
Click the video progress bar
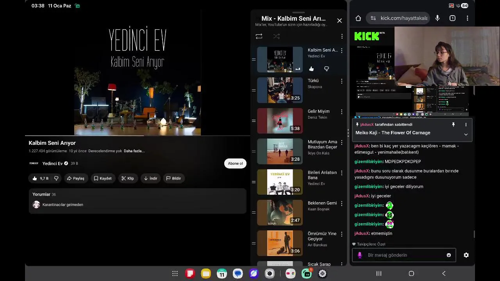tap(137, 135)
